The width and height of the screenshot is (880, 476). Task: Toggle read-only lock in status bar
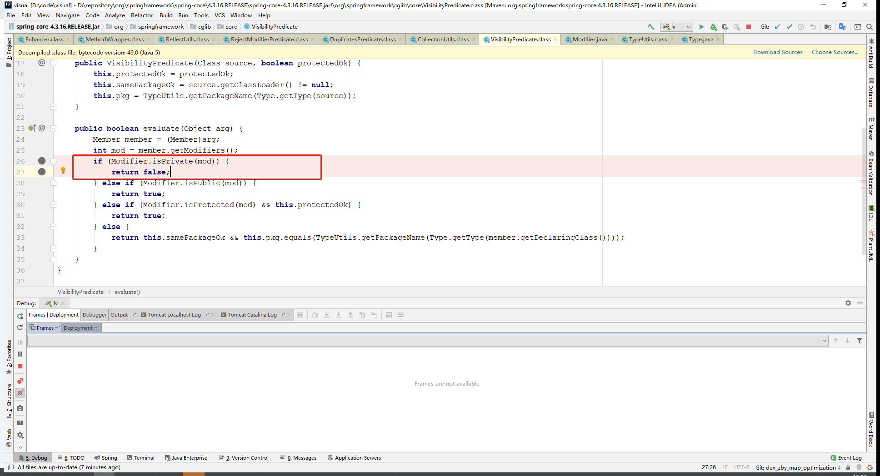[x=848, y=467]
